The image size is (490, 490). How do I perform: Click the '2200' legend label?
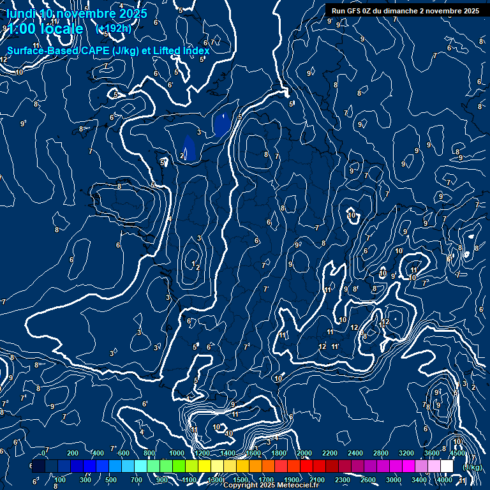pos(330,453)
